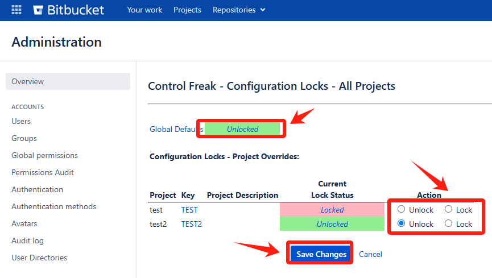Image resolution: width=492 pixels, height=278 pixels.
Task: Click the Bitbucket logo
Action: tap(69, 10)
